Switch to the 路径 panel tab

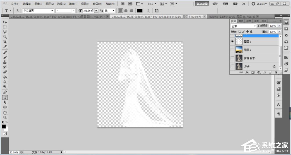click(264, 21)
